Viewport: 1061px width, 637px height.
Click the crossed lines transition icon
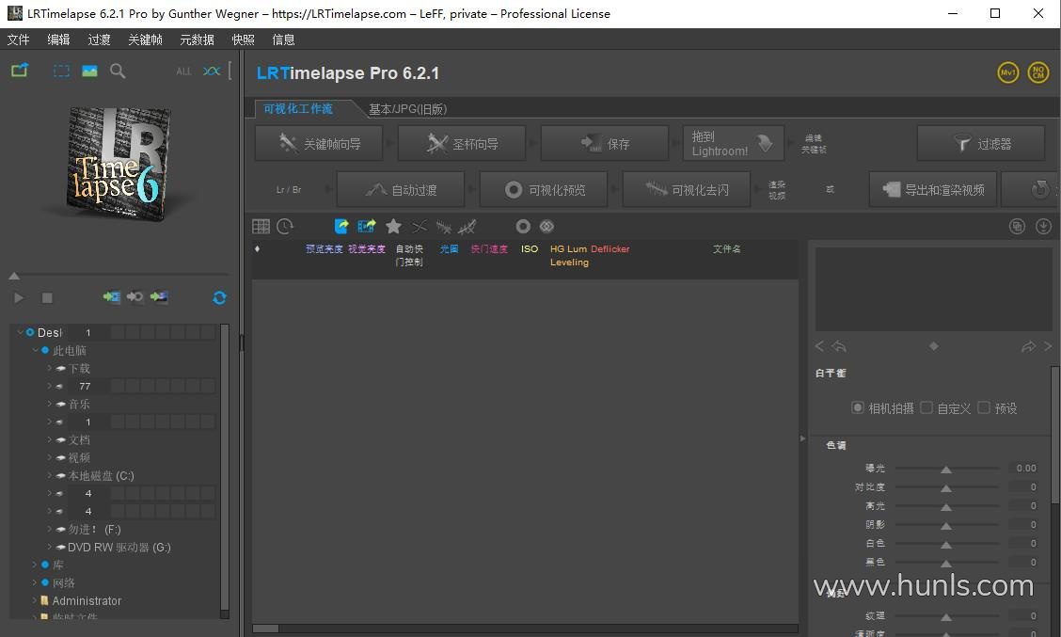point(420,226)
